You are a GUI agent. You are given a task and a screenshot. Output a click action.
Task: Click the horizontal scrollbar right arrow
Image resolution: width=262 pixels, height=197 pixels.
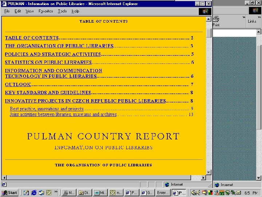coord(203,178)
